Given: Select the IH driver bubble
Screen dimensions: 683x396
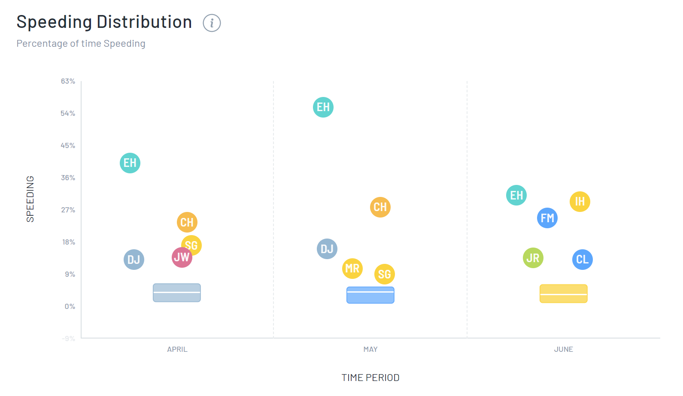Looking at the screenshot, I should [x=580, y=202].
